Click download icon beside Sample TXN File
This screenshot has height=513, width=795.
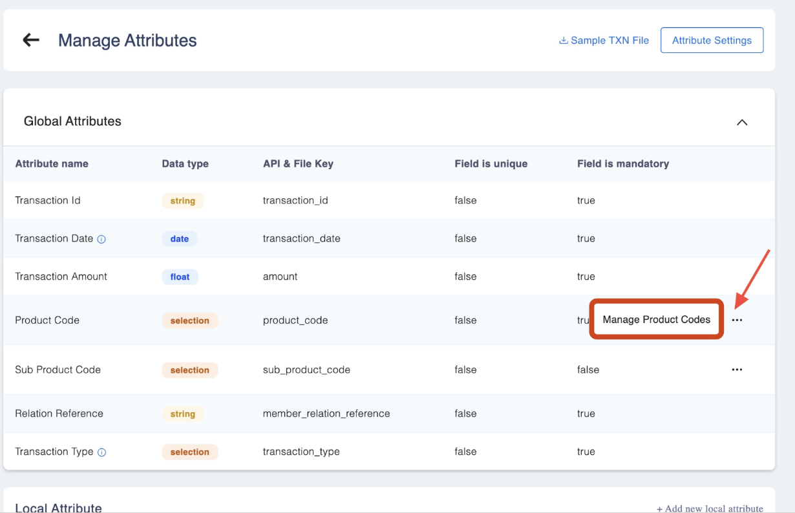tap(564, 40)
